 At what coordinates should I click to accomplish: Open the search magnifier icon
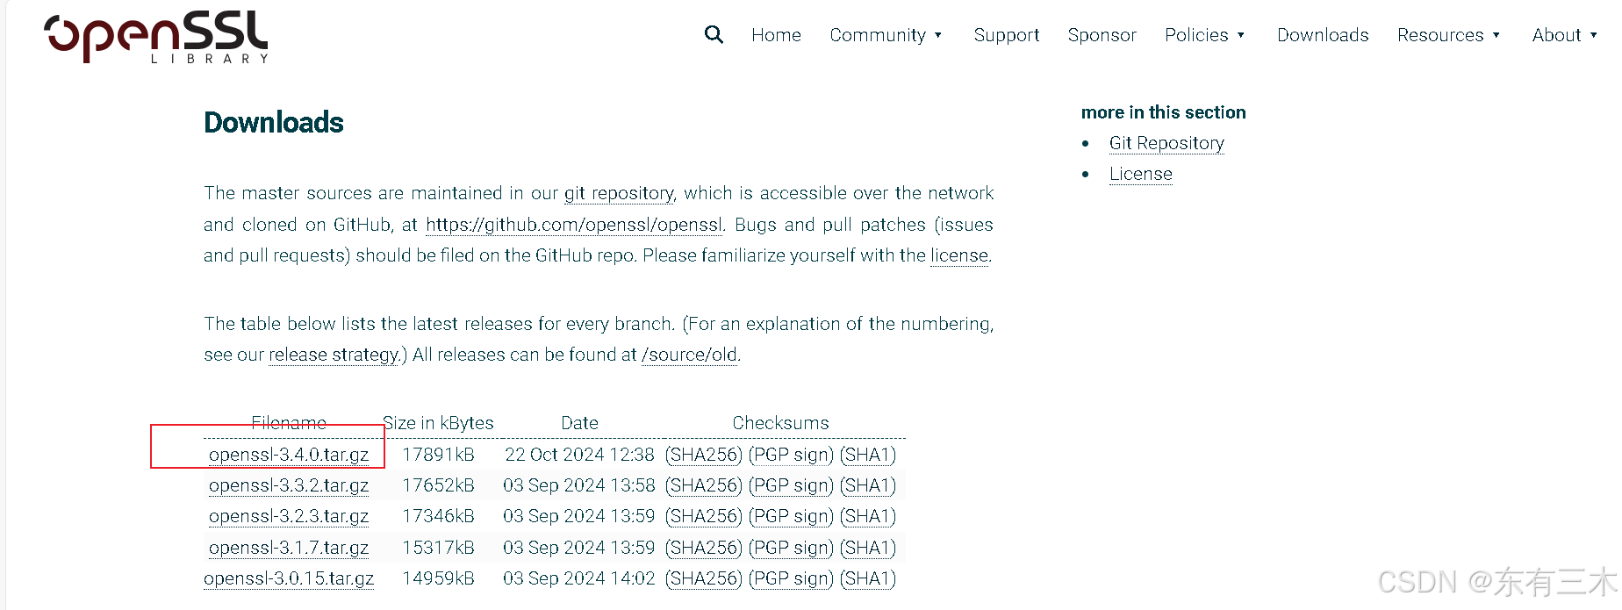(x=714, y=34)
